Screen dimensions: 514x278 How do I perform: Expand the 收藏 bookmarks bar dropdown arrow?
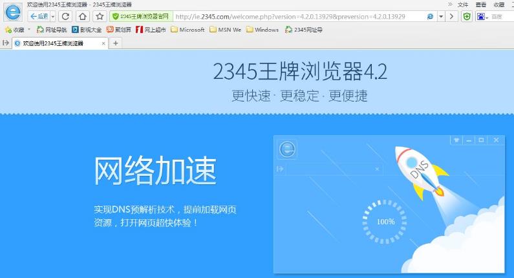pyautogui.click(x=29, y=30)
